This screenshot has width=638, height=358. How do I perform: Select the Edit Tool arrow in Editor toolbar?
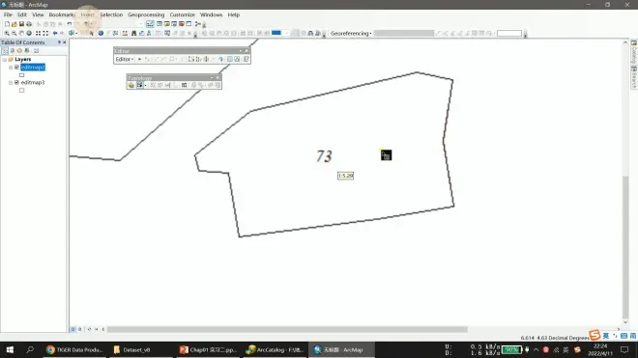coord(139,59)
